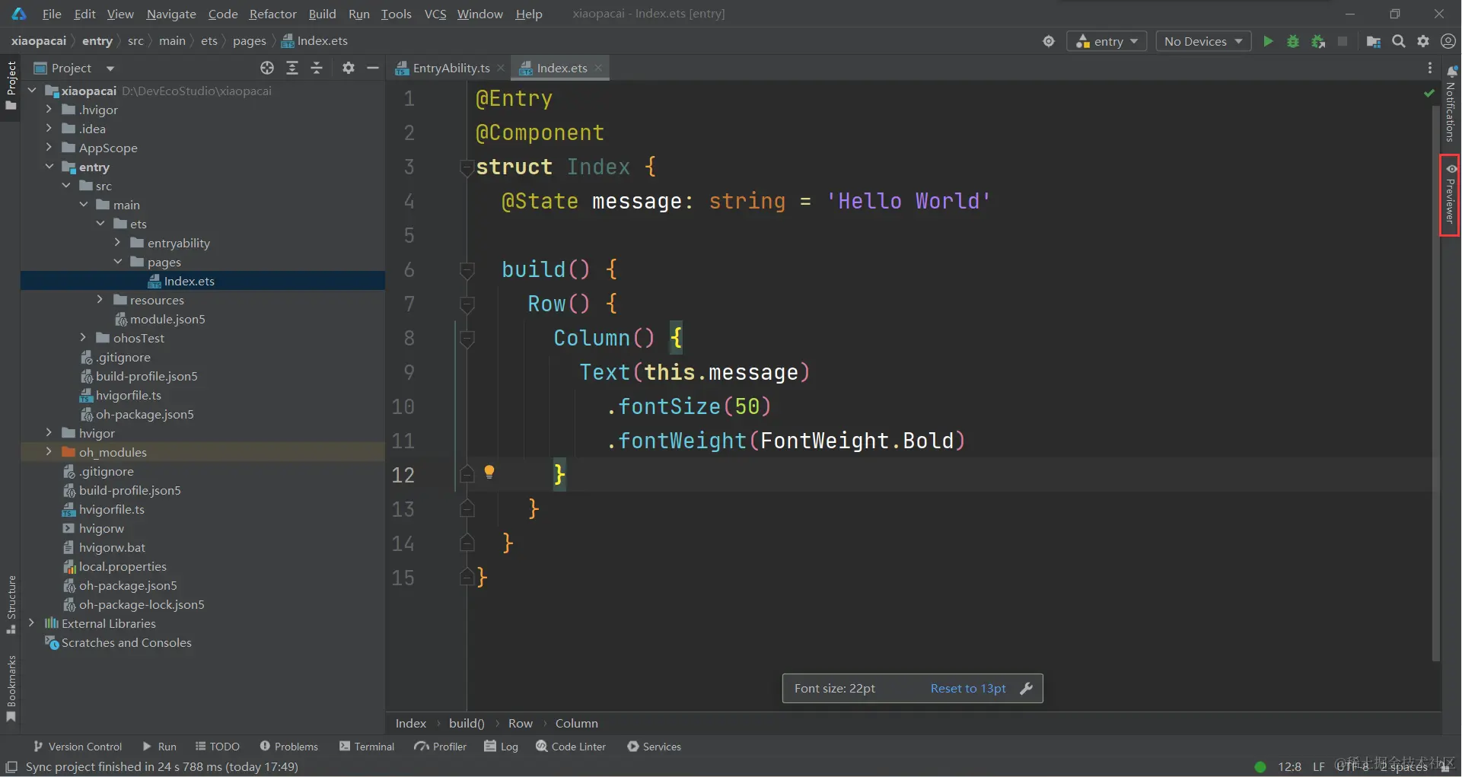Toggle the Code Linter tool window
Image resolution: width=1462 pixels, height=777 pixels.
point(571,747)
